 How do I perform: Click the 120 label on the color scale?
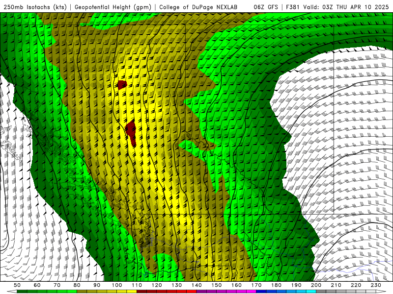(x=157, y=285)
